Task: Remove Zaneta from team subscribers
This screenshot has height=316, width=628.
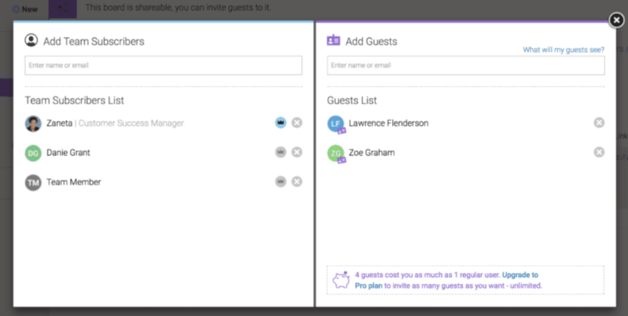Action: (296, 123)
